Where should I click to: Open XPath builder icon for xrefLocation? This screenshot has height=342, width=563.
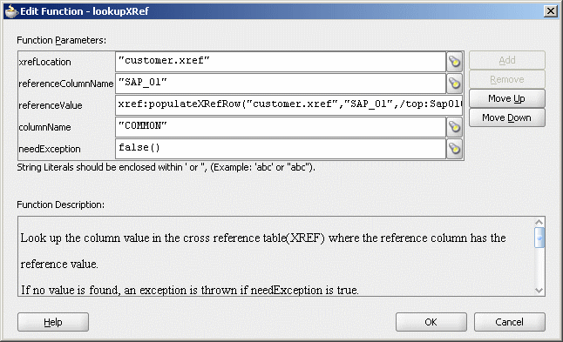tap(455, 62)
